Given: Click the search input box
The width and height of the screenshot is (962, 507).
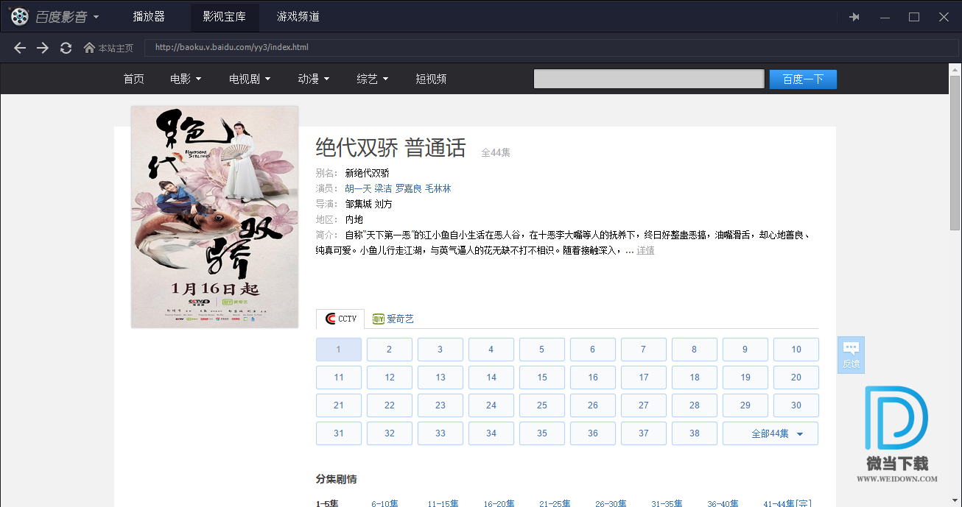Looking at the screenshot, I should (x=649, y=79).
